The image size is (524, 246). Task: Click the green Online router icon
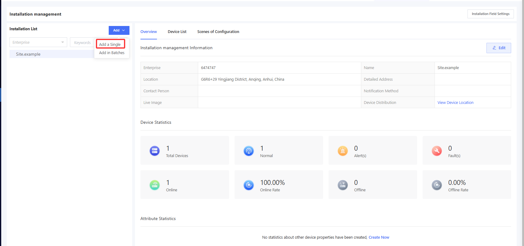(155, 185)
